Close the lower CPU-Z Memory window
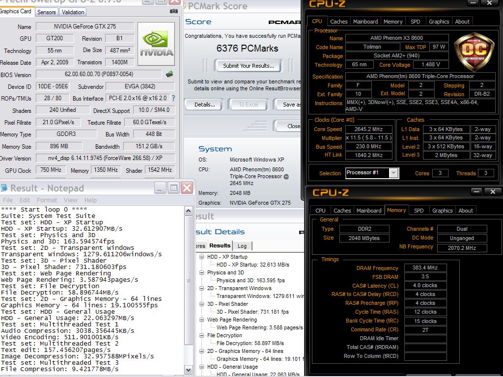503x377 pixels. pyautogui.click(x=493, y=192)
